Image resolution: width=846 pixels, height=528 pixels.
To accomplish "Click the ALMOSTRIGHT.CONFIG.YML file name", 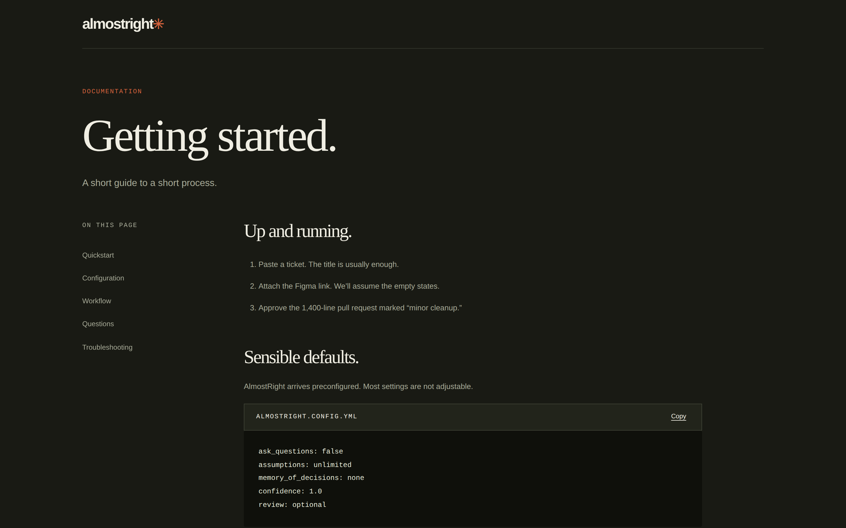I will pyautogui.click(x=306, y=416).
